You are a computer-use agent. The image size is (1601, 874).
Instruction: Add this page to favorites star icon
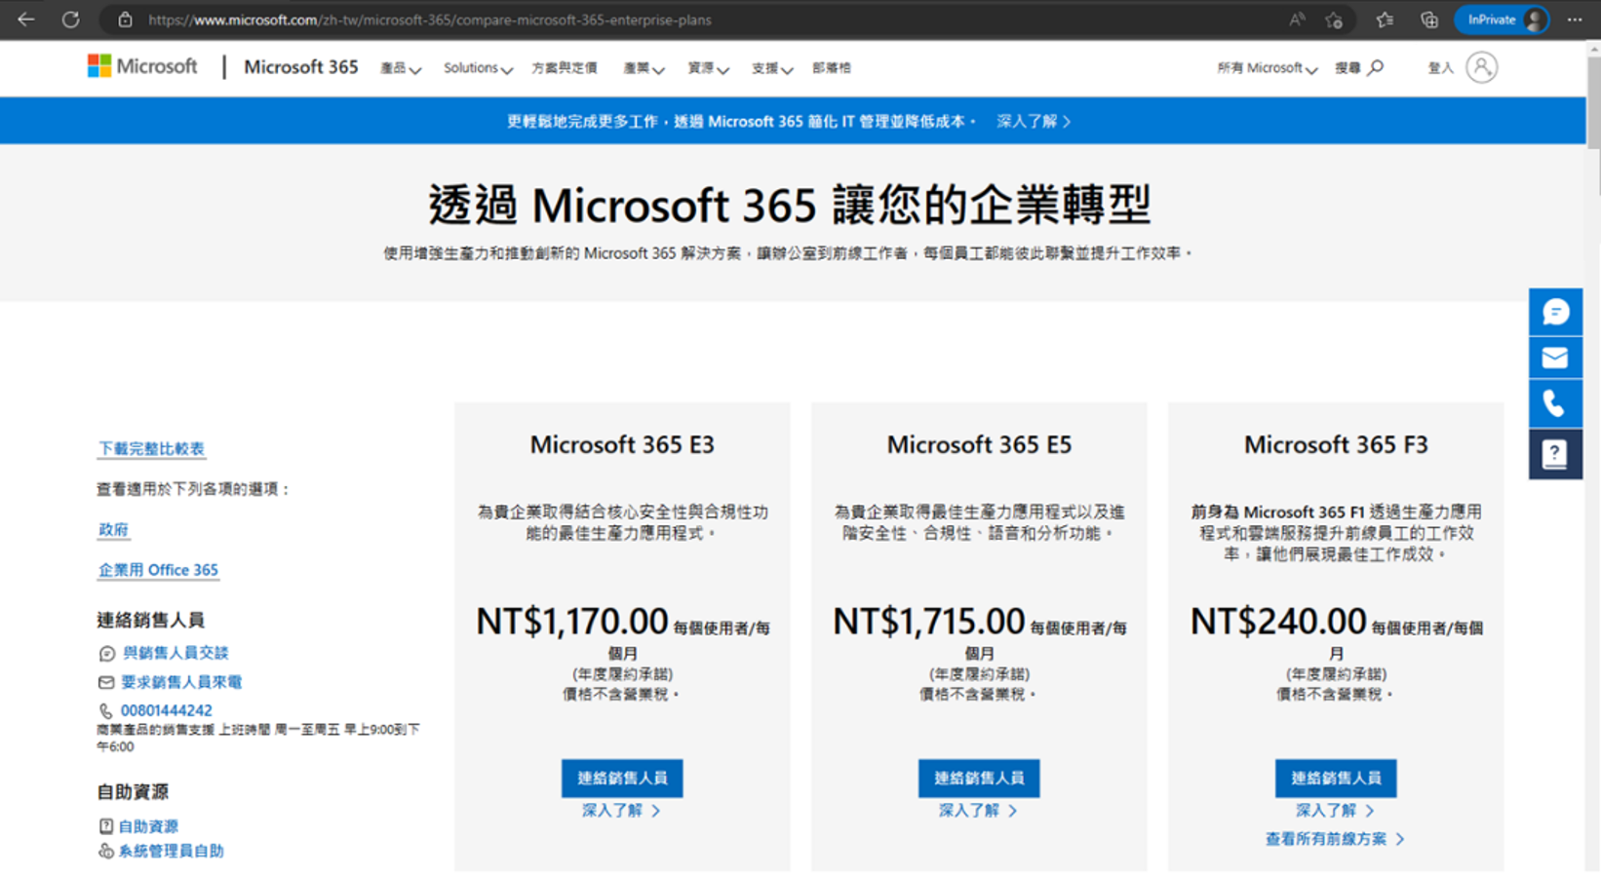point(1334,19)
